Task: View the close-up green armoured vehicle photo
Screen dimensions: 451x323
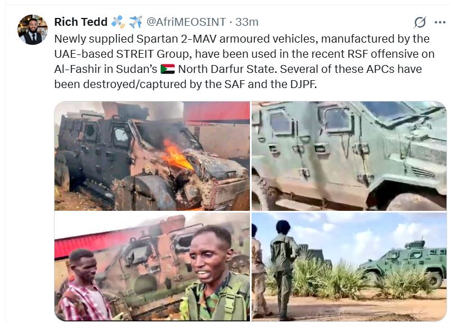Action: click(x=349, y=156)
